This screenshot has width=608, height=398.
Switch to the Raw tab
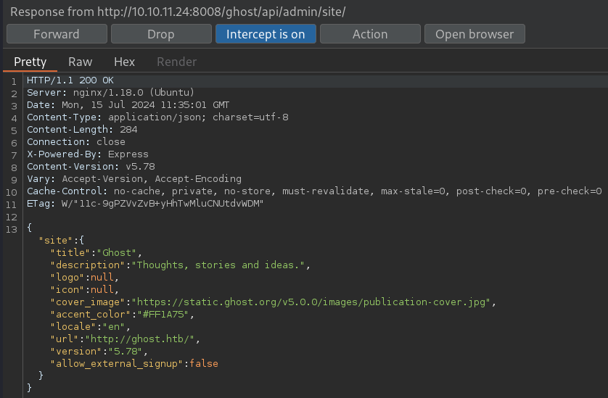click(x=81, y=62)
